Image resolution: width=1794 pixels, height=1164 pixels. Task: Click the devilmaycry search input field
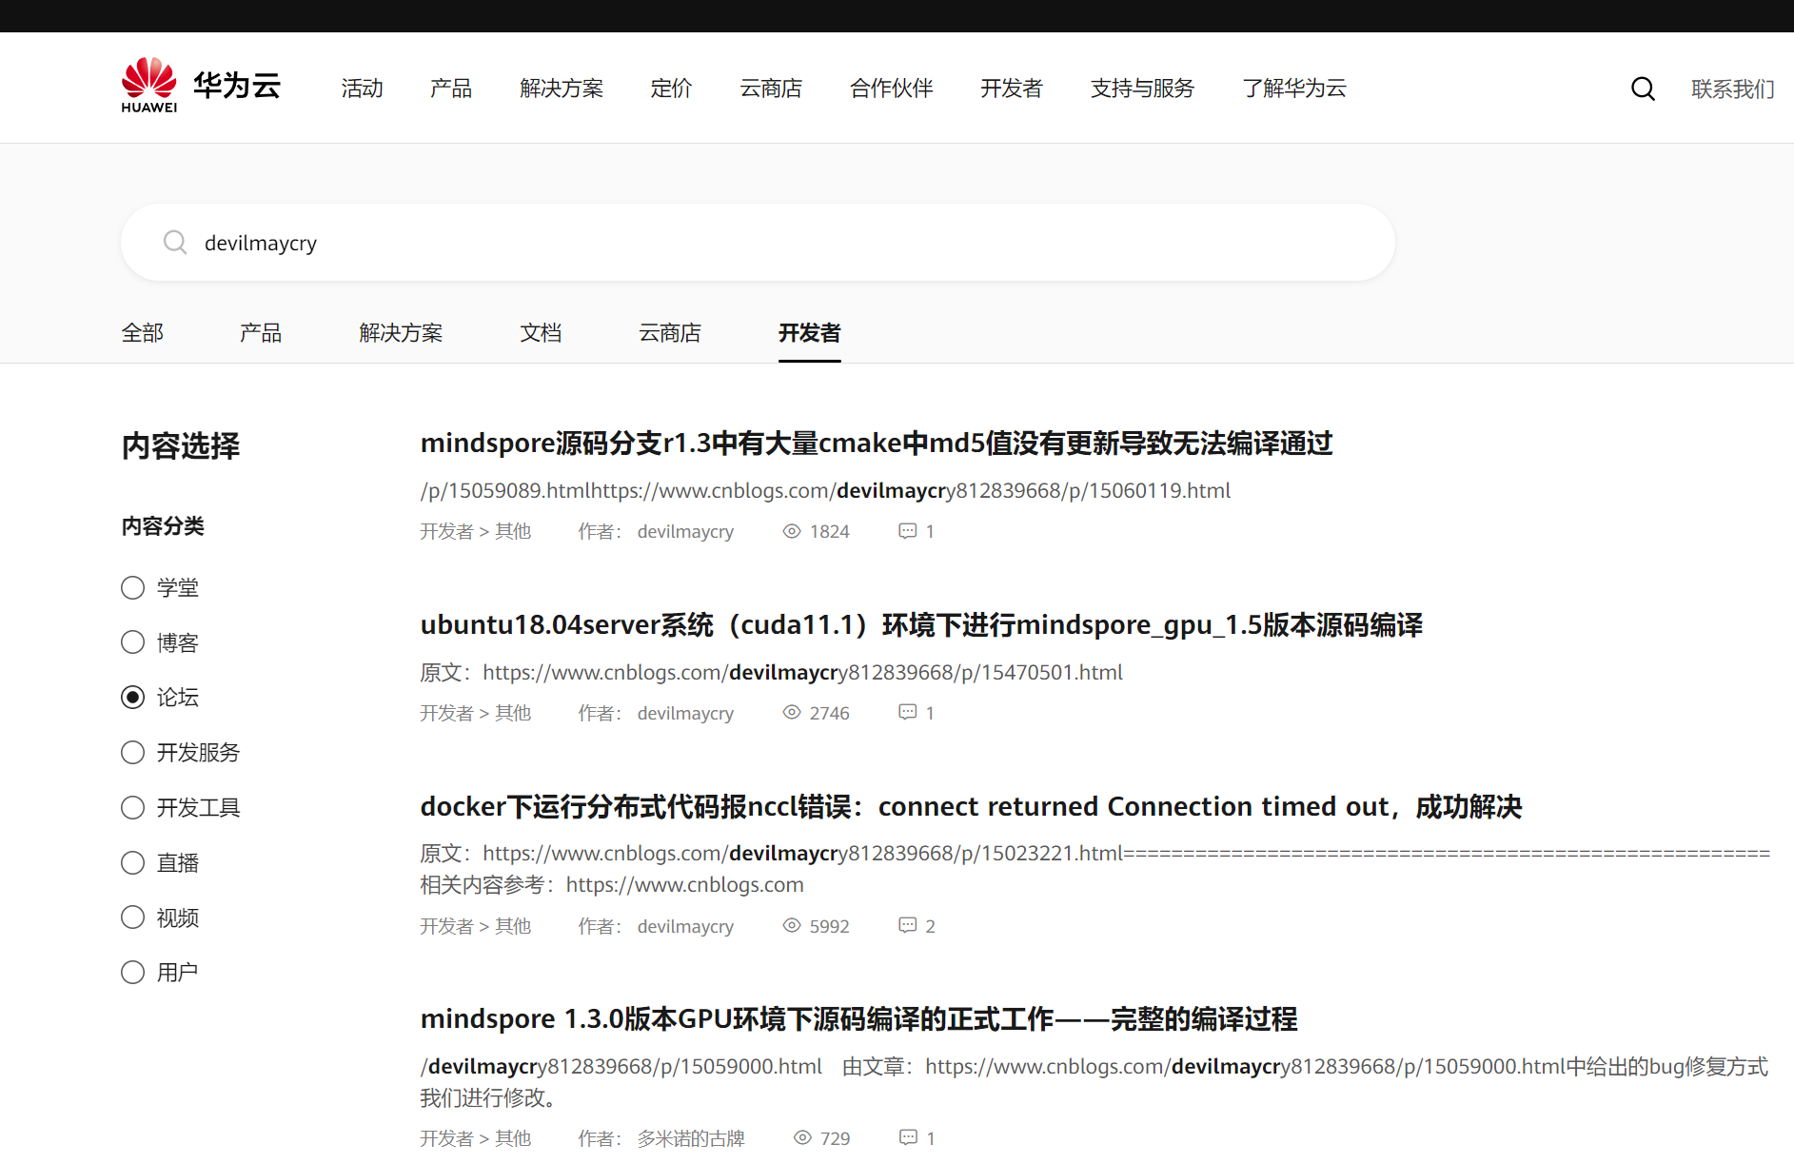758,242
